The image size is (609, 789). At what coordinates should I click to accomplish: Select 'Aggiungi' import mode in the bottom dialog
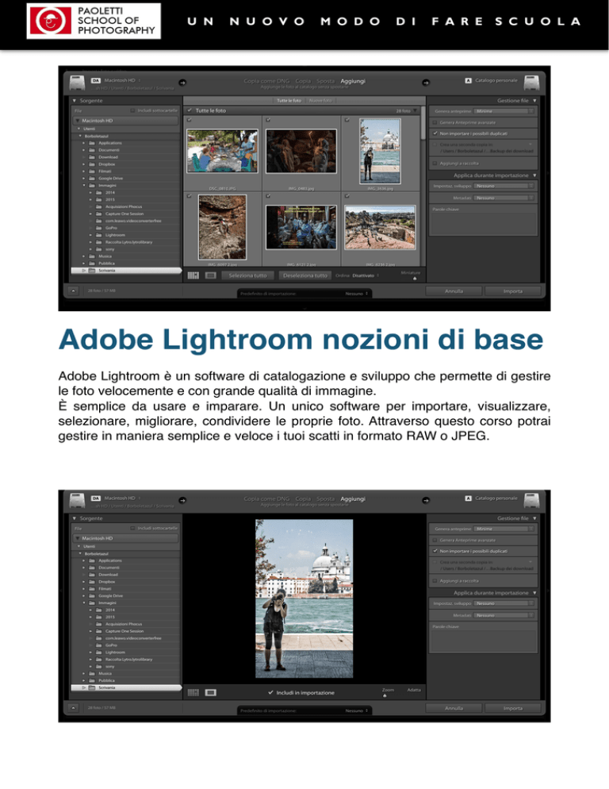pos(353,498)
